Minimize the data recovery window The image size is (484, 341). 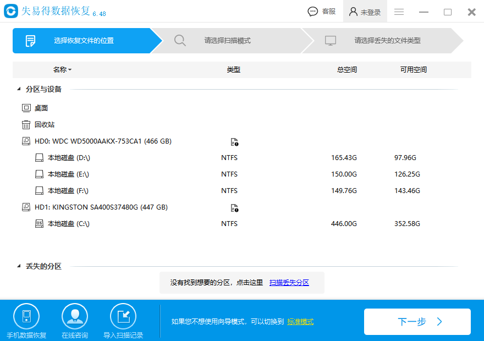424,12
